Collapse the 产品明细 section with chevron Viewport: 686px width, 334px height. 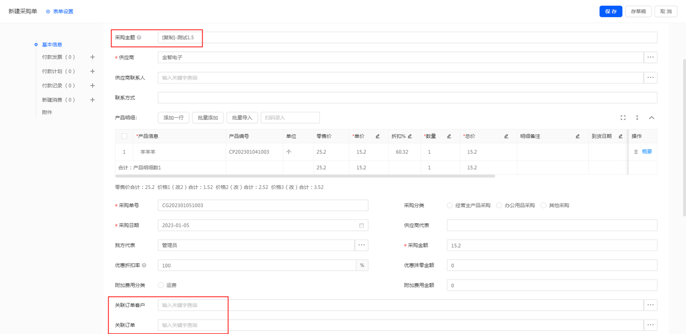[652, 118]
